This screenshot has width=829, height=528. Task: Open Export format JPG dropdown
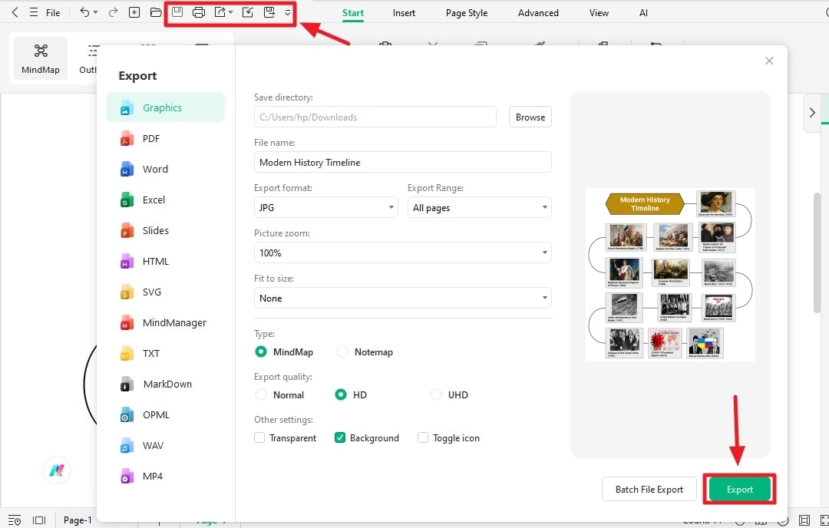(x=325, y=207)
